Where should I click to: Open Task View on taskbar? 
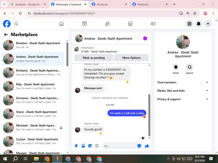[25, 159]
